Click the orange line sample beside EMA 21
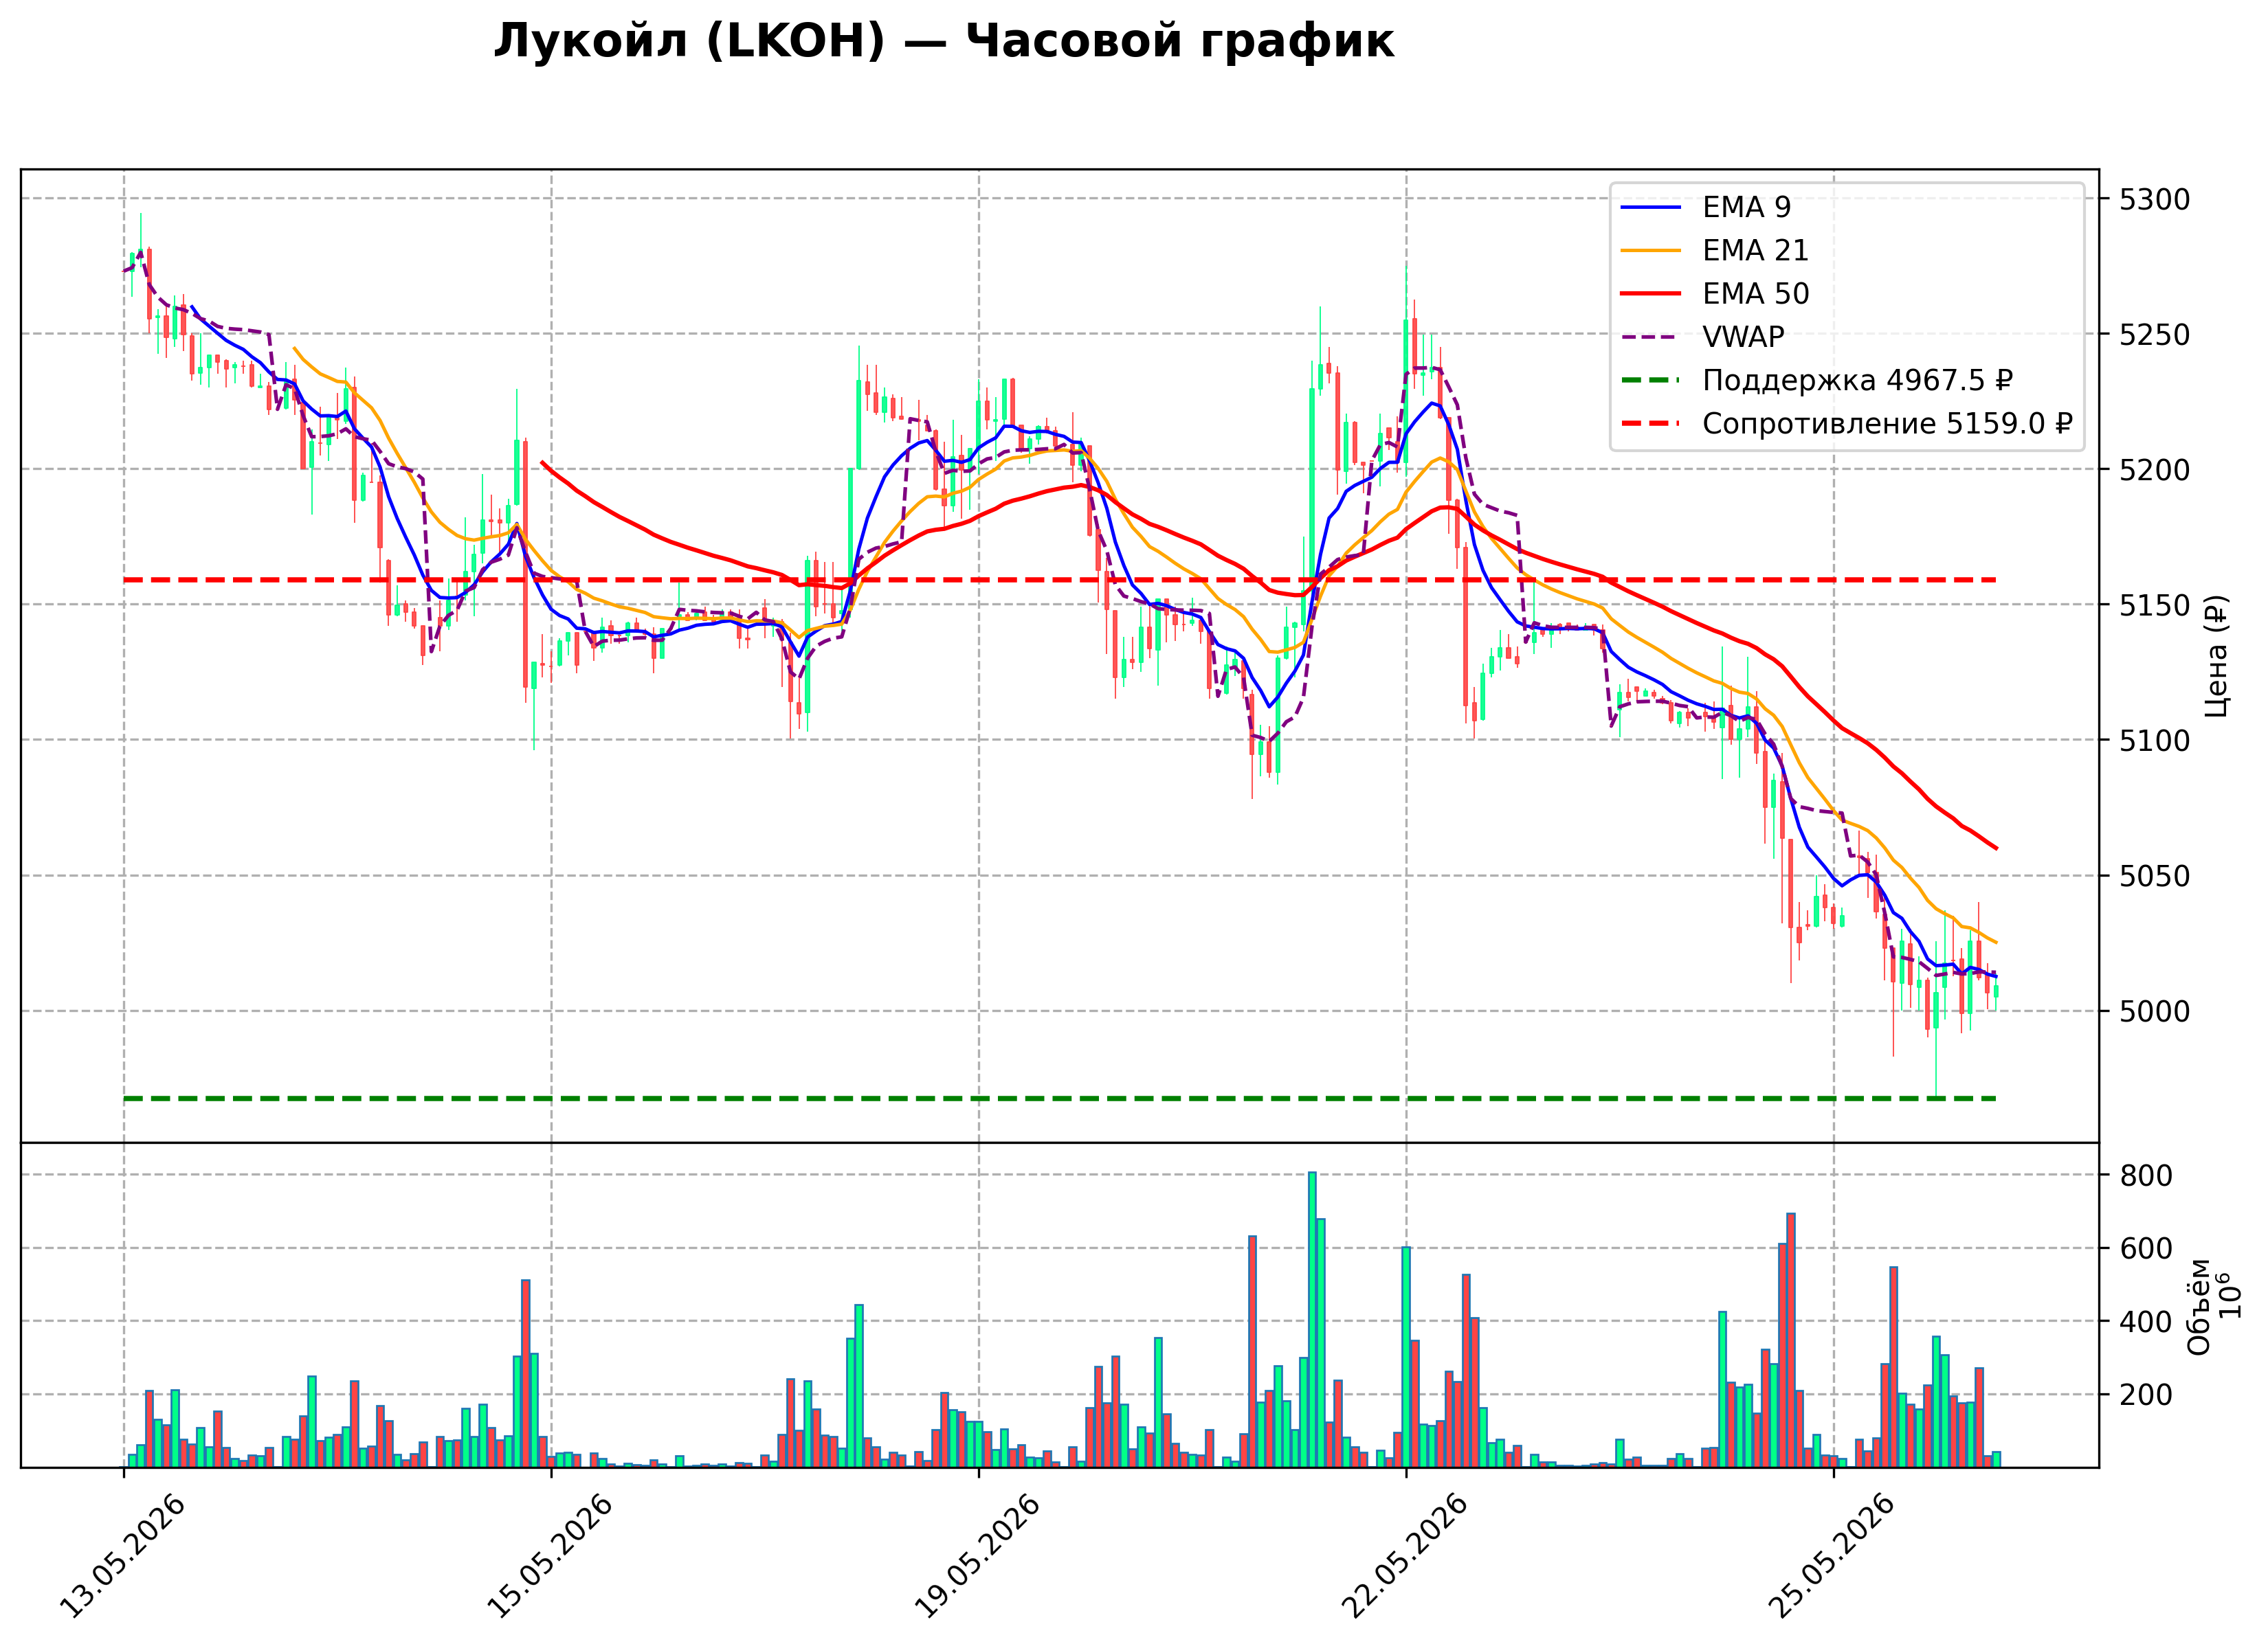2268x1644 pixels. 1651,250
